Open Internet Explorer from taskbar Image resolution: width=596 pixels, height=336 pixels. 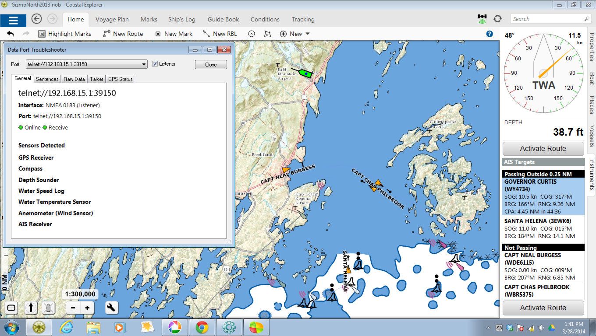[x=66, y=327]
